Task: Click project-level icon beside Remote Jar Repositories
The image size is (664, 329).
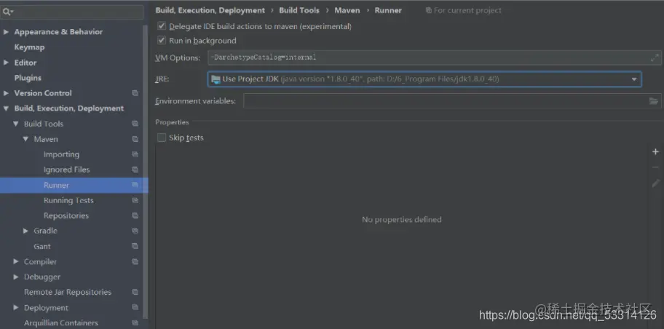Action: [135, 292]
